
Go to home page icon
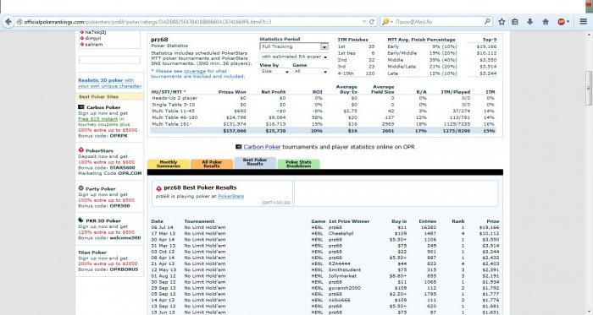point(546,22)
